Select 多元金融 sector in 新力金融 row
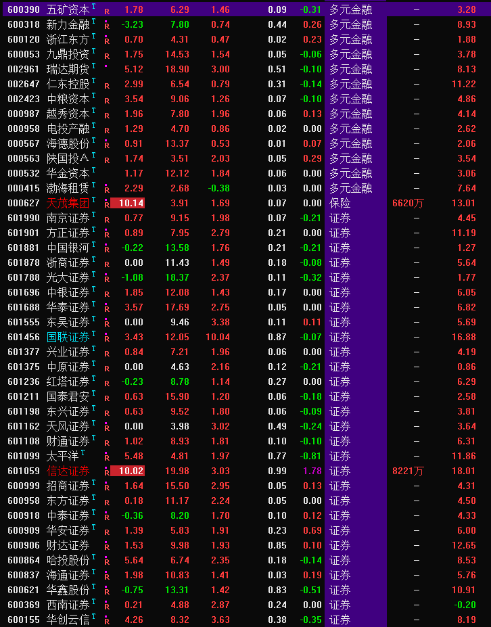The image size is (491, 627). point(350,25)
